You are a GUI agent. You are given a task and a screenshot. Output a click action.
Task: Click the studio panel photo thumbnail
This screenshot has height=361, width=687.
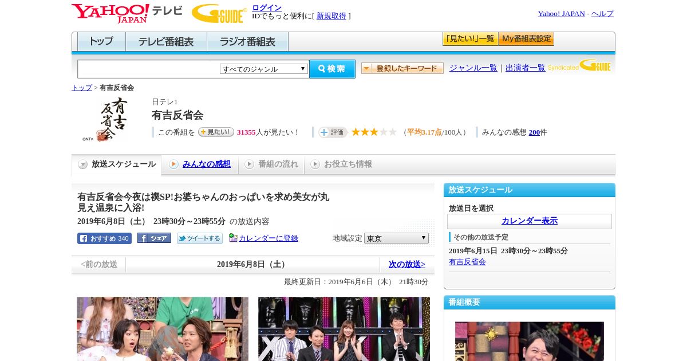point(344,329)
